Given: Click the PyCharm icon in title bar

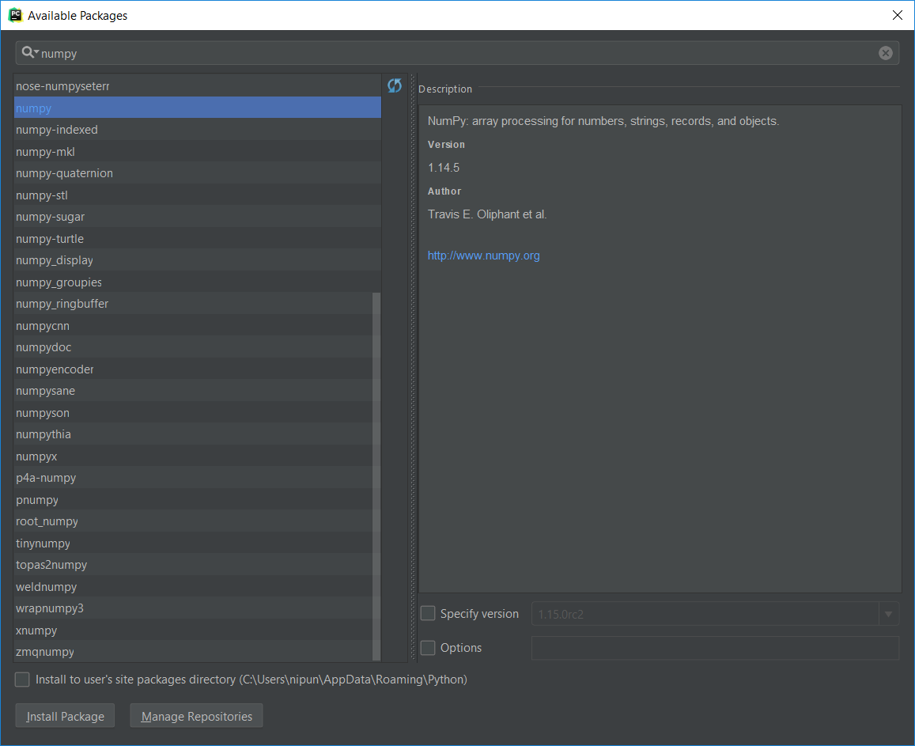Looking at the screenshot, I should coord(15,15).
